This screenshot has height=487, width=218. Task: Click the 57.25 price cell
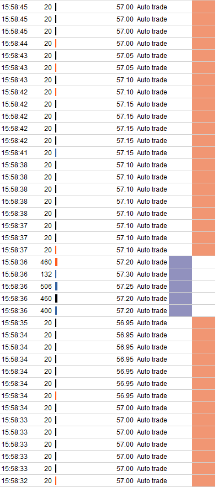(x=125, y=287)
